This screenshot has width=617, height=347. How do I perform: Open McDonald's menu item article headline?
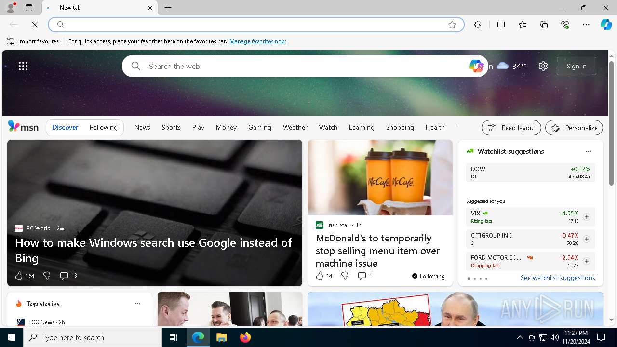click(x=377, y=251)
